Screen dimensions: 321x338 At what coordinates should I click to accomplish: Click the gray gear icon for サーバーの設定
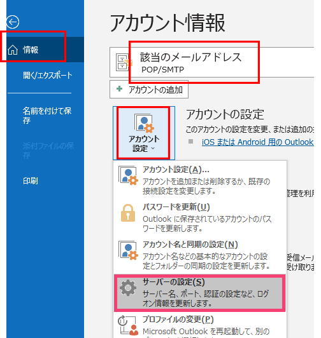click(x=128, y=288)
